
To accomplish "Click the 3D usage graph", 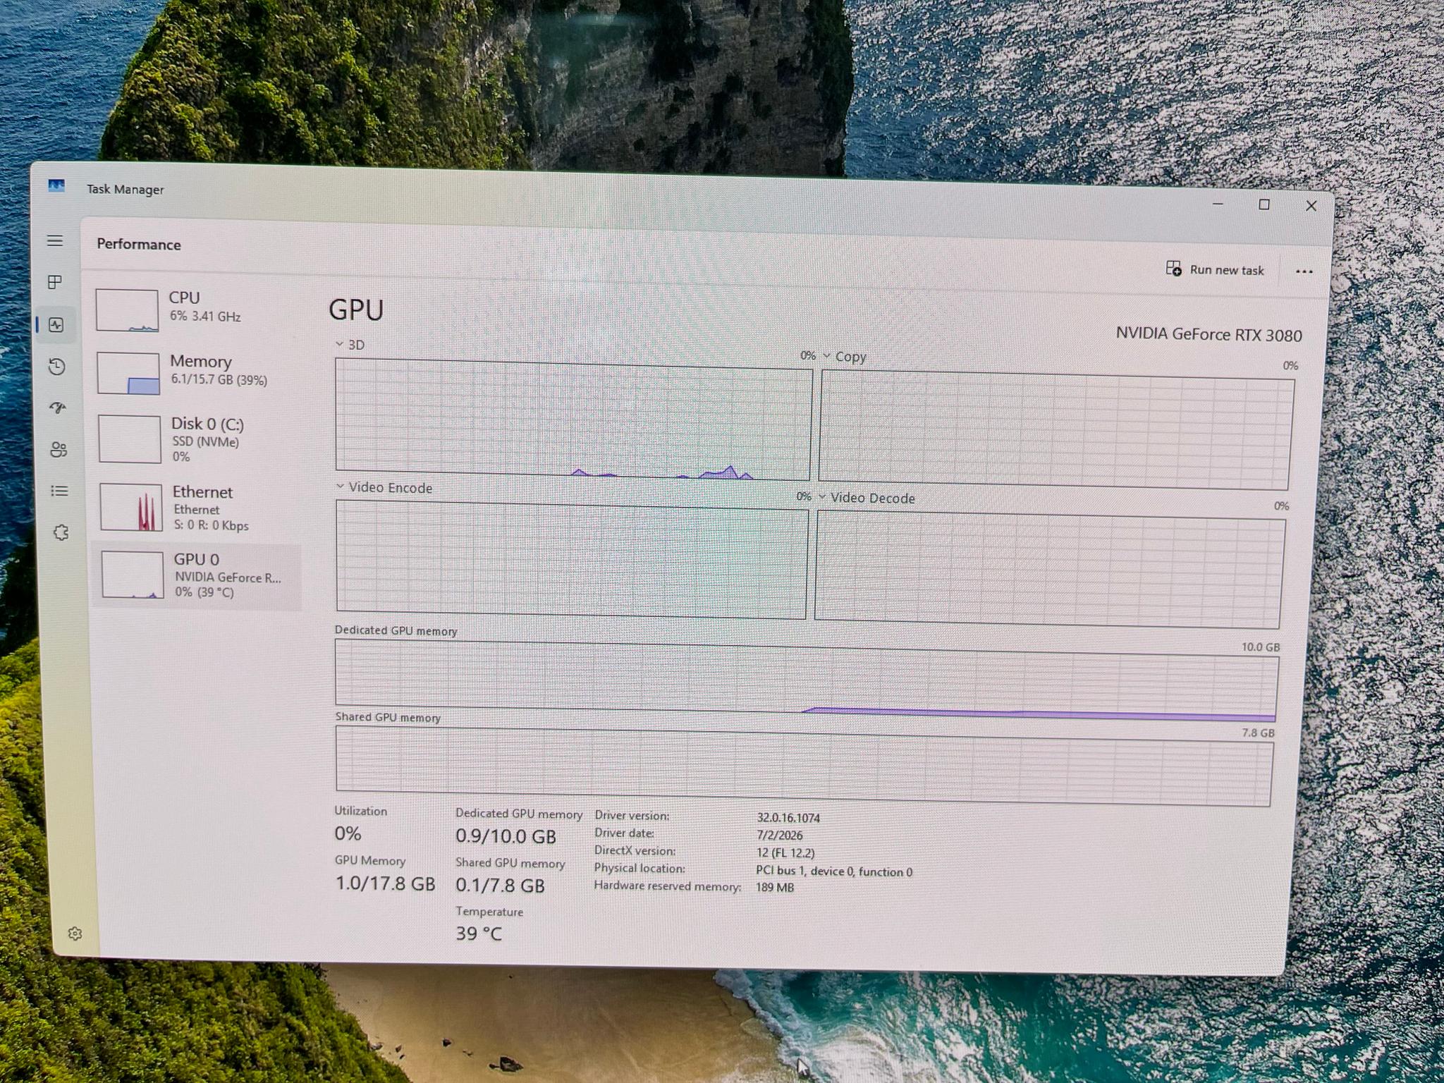I will pyautogui.click(x=573, y=419).
